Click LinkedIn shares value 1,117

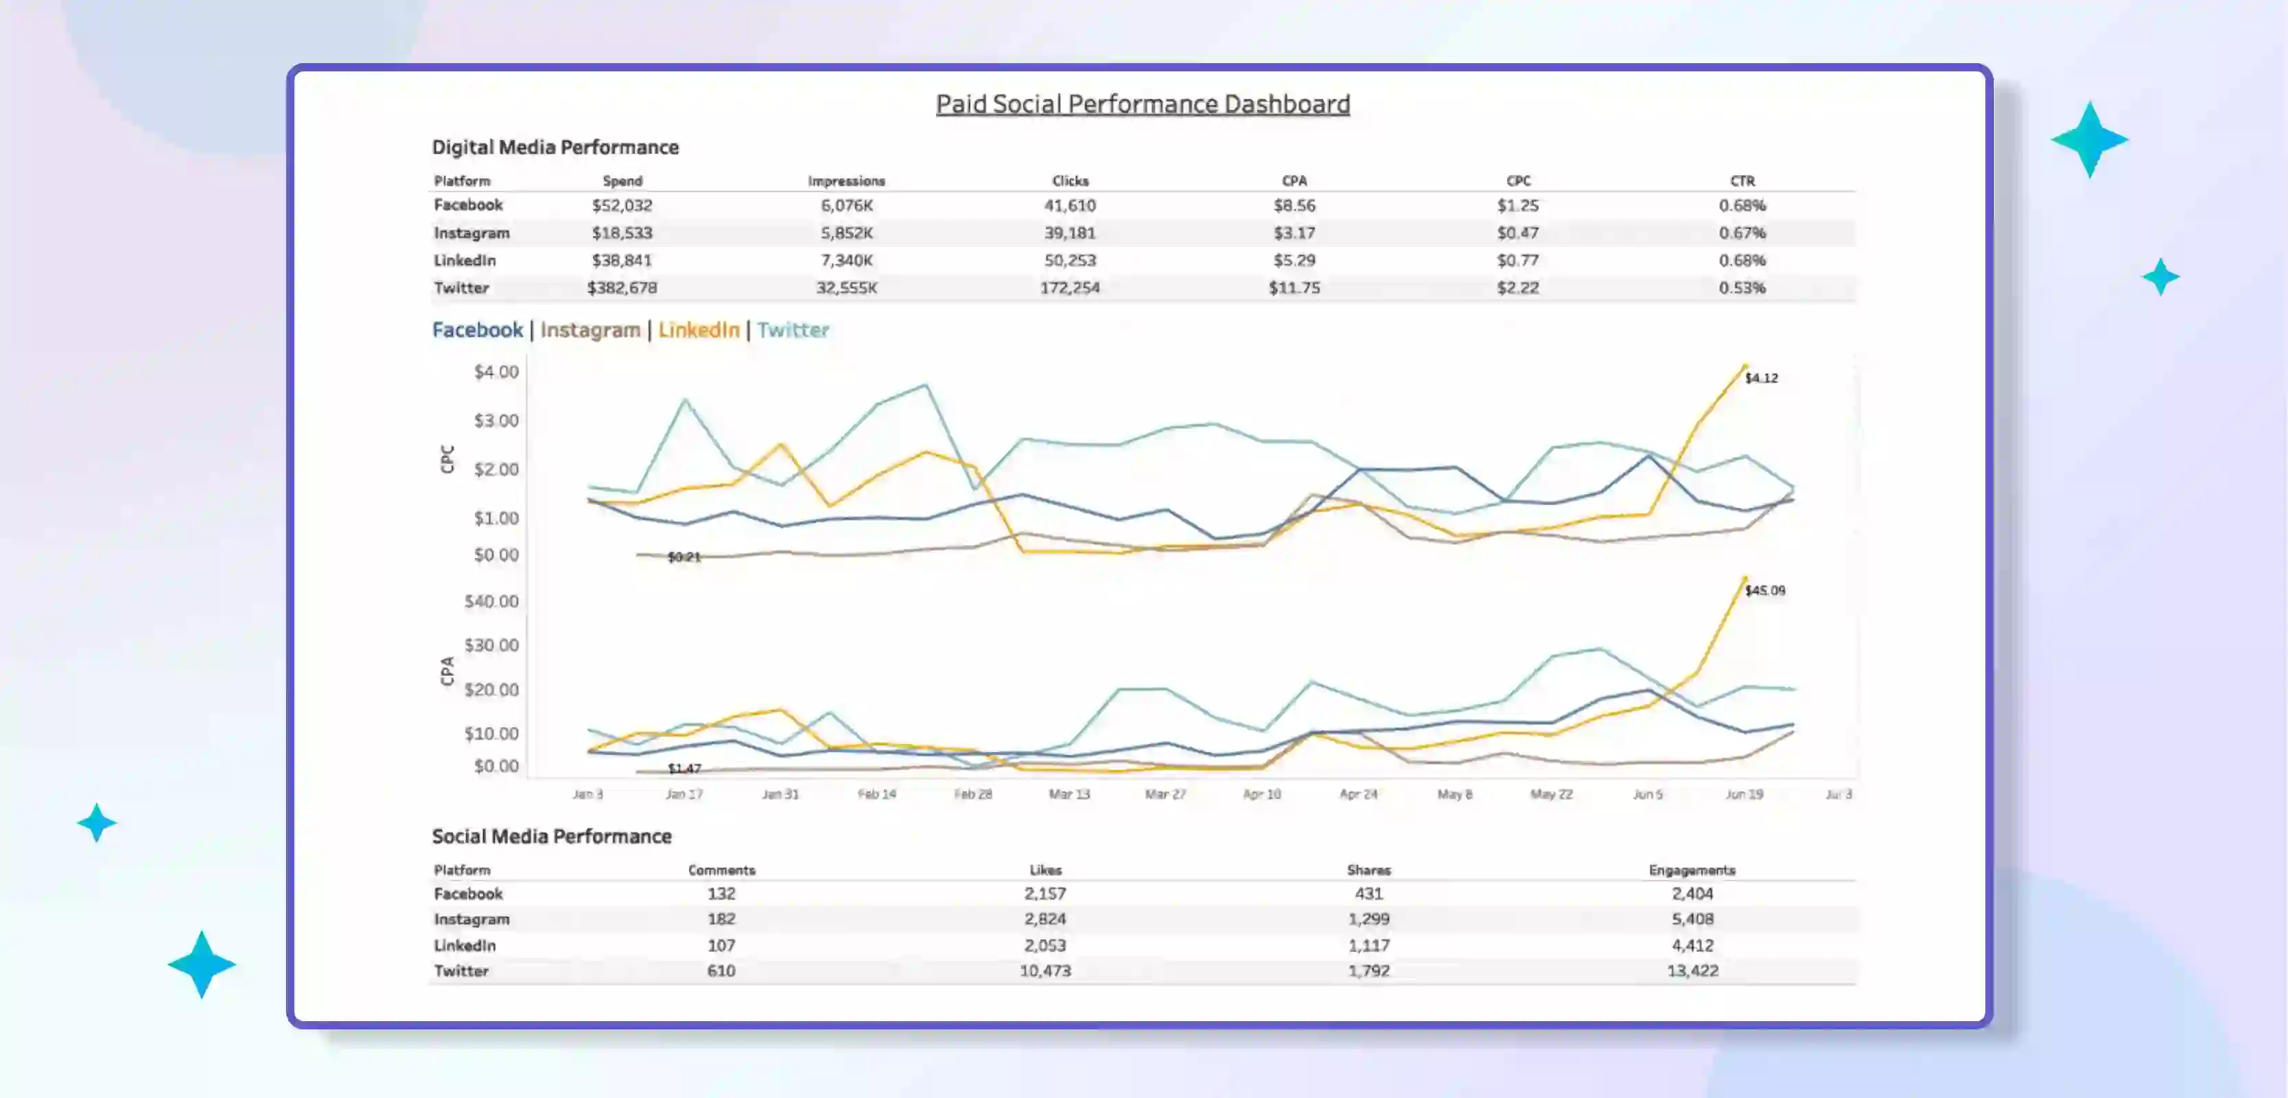1368,946
